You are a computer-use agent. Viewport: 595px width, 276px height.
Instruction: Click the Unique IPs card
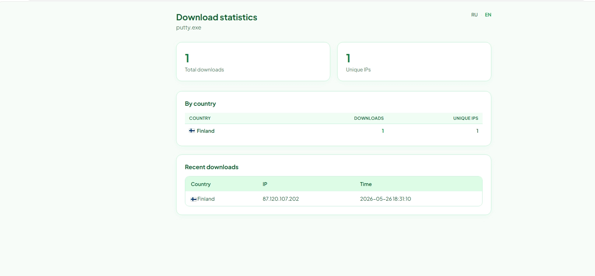coord(414,62)
